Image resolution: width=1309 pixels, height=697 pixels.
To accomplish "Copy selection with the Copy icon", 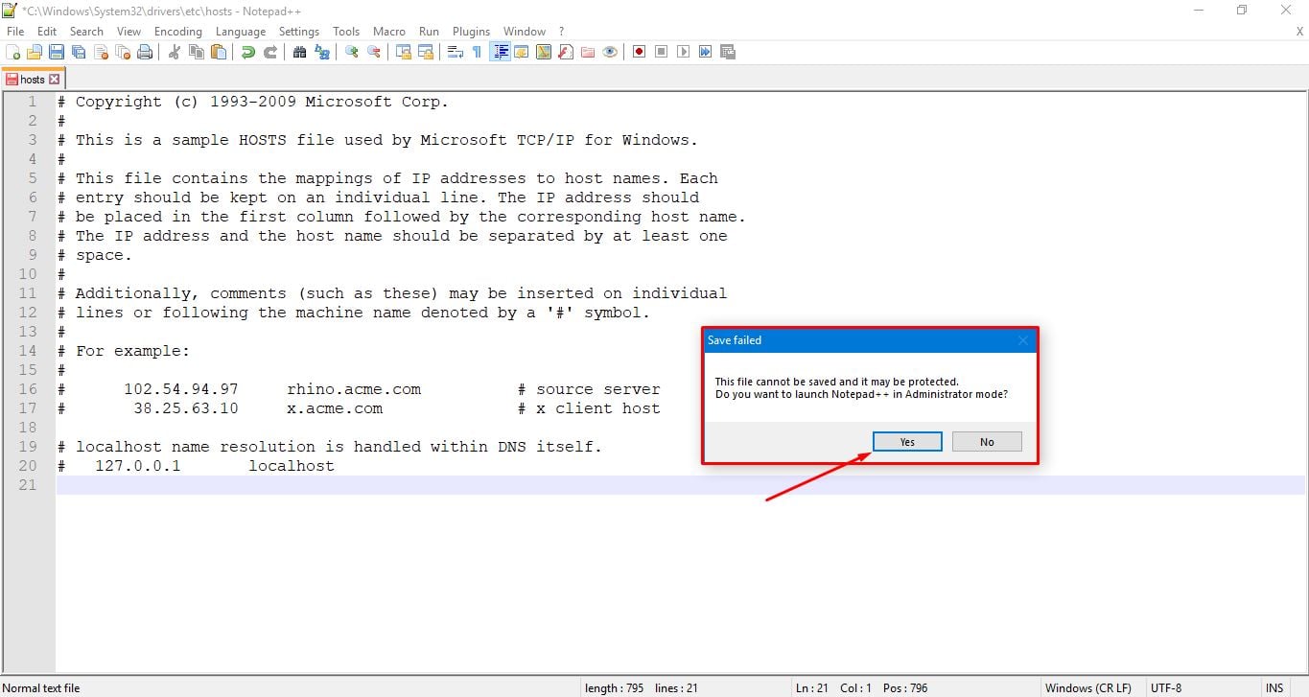I will pos(197,53).
